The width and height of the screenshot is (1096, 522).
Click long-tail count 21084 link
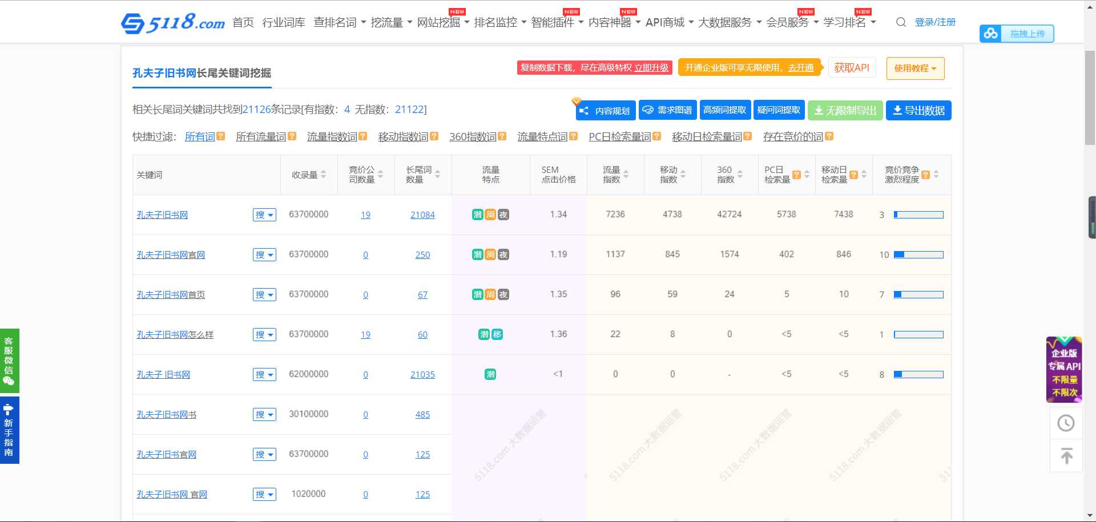422,215
